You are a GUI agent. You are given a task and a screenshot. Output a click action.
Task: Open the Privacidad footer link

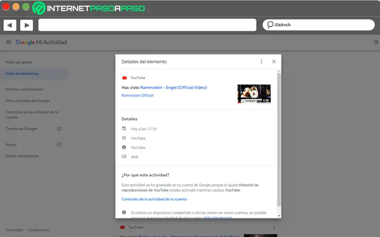14,230
